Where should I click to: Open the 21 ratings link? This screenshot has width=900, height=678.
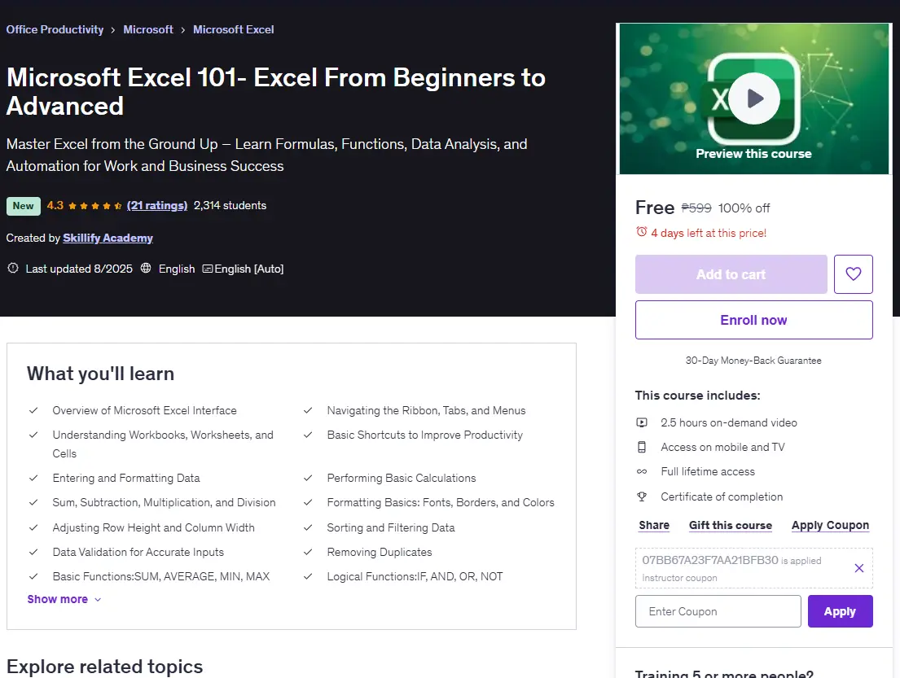[157, 205]
